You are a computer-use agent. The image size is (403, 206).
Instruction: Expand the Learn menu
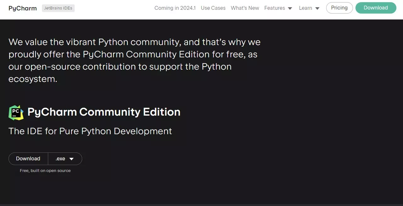309,8
